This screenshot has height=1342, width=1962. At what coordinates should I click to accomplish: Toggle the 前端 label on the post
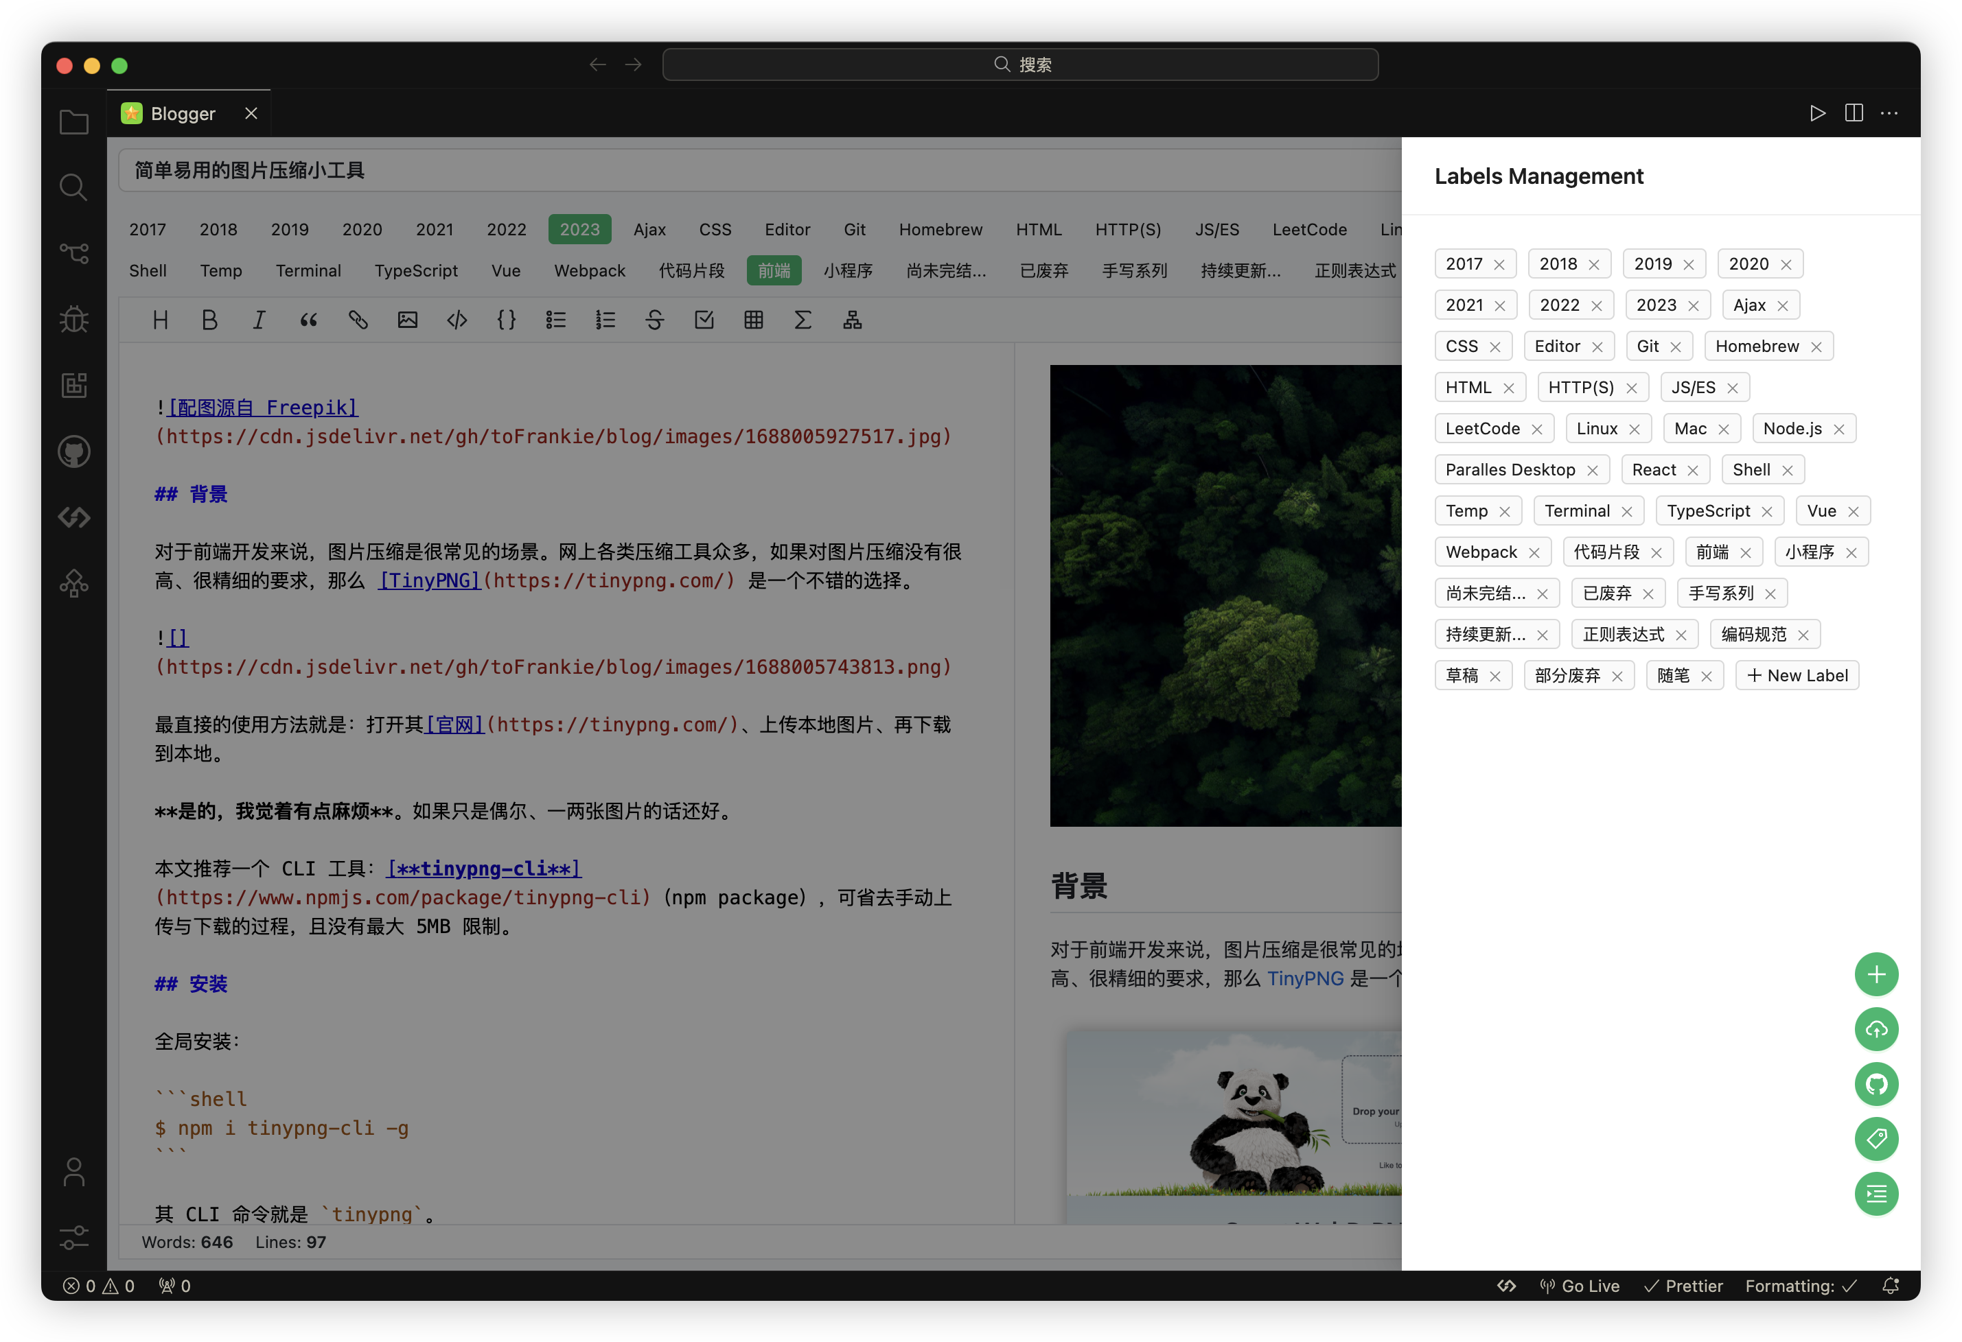(774, 271)
